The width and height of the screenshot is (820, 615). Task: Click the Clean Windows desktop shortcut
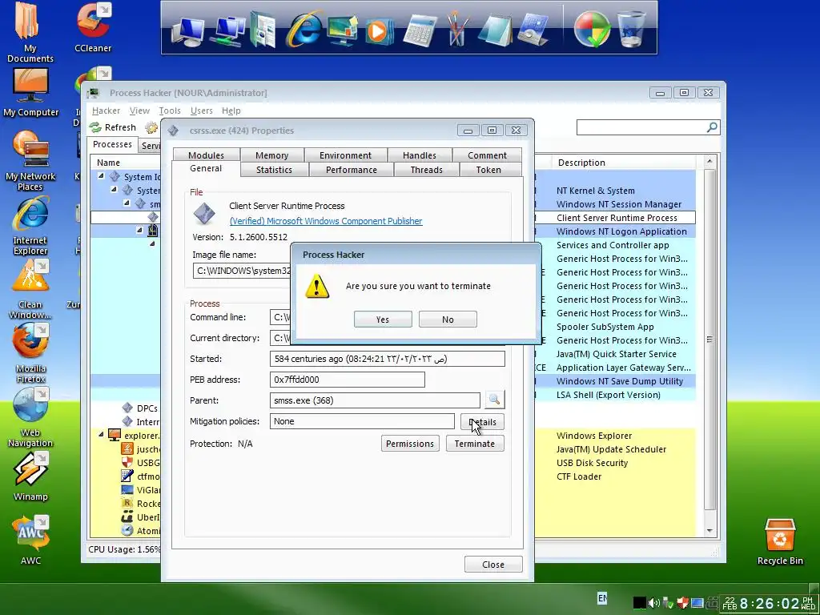(x=30, y=289)
